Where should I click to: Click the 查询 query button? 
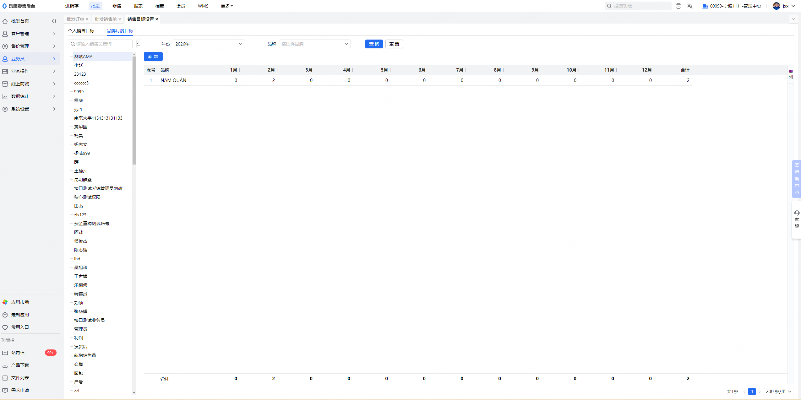(374, 44)
